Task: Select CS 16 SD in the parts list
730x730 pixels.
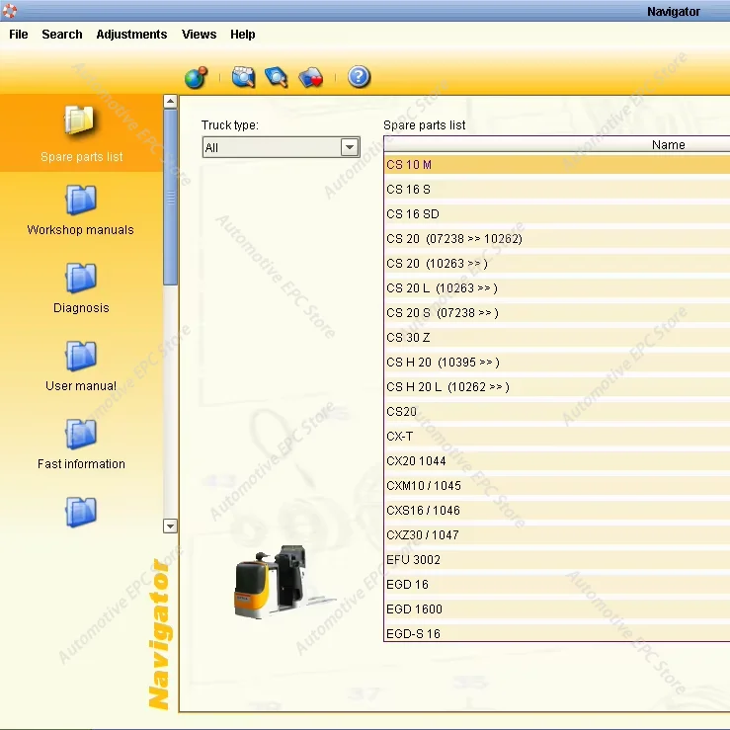Action: coord(413,214)
